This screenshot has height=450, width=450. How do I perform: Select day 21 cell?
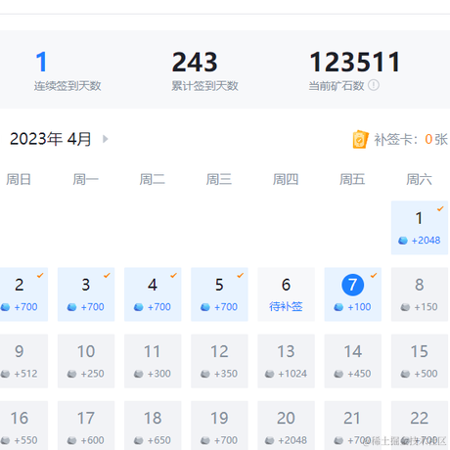tap(353, 426)
